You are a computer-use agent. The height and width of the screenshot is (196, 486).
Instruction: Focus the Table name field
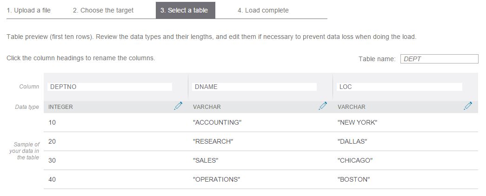[x=439, y=59]
